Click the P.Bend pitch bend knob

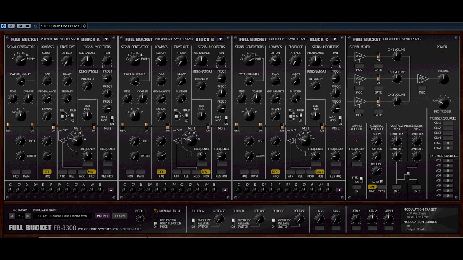click(x=140, y=218)
